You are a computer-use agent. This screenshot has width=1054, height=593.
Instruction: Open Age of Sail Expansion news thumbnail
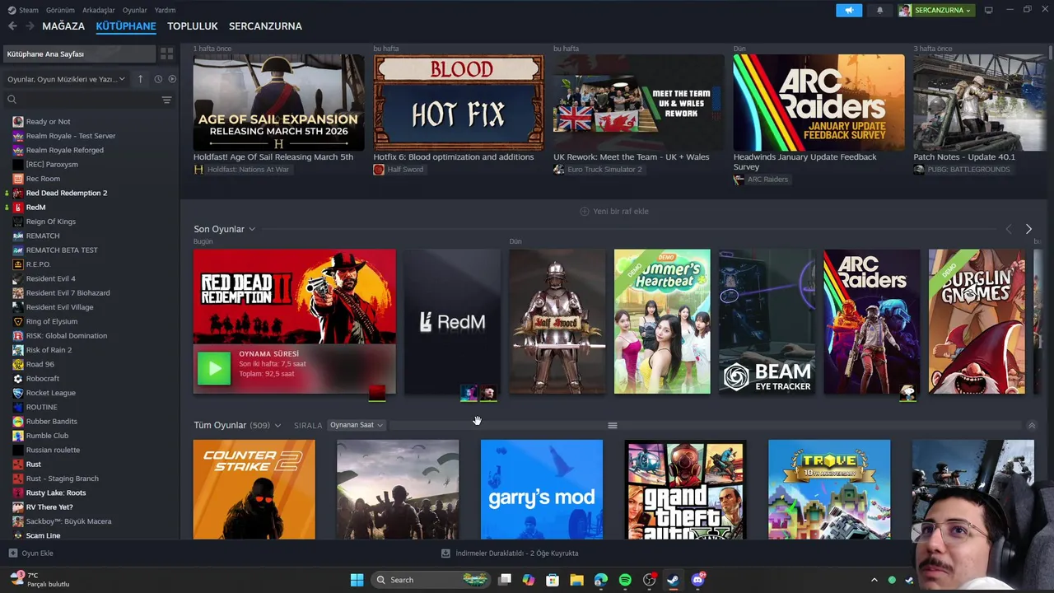click(279, 102)
